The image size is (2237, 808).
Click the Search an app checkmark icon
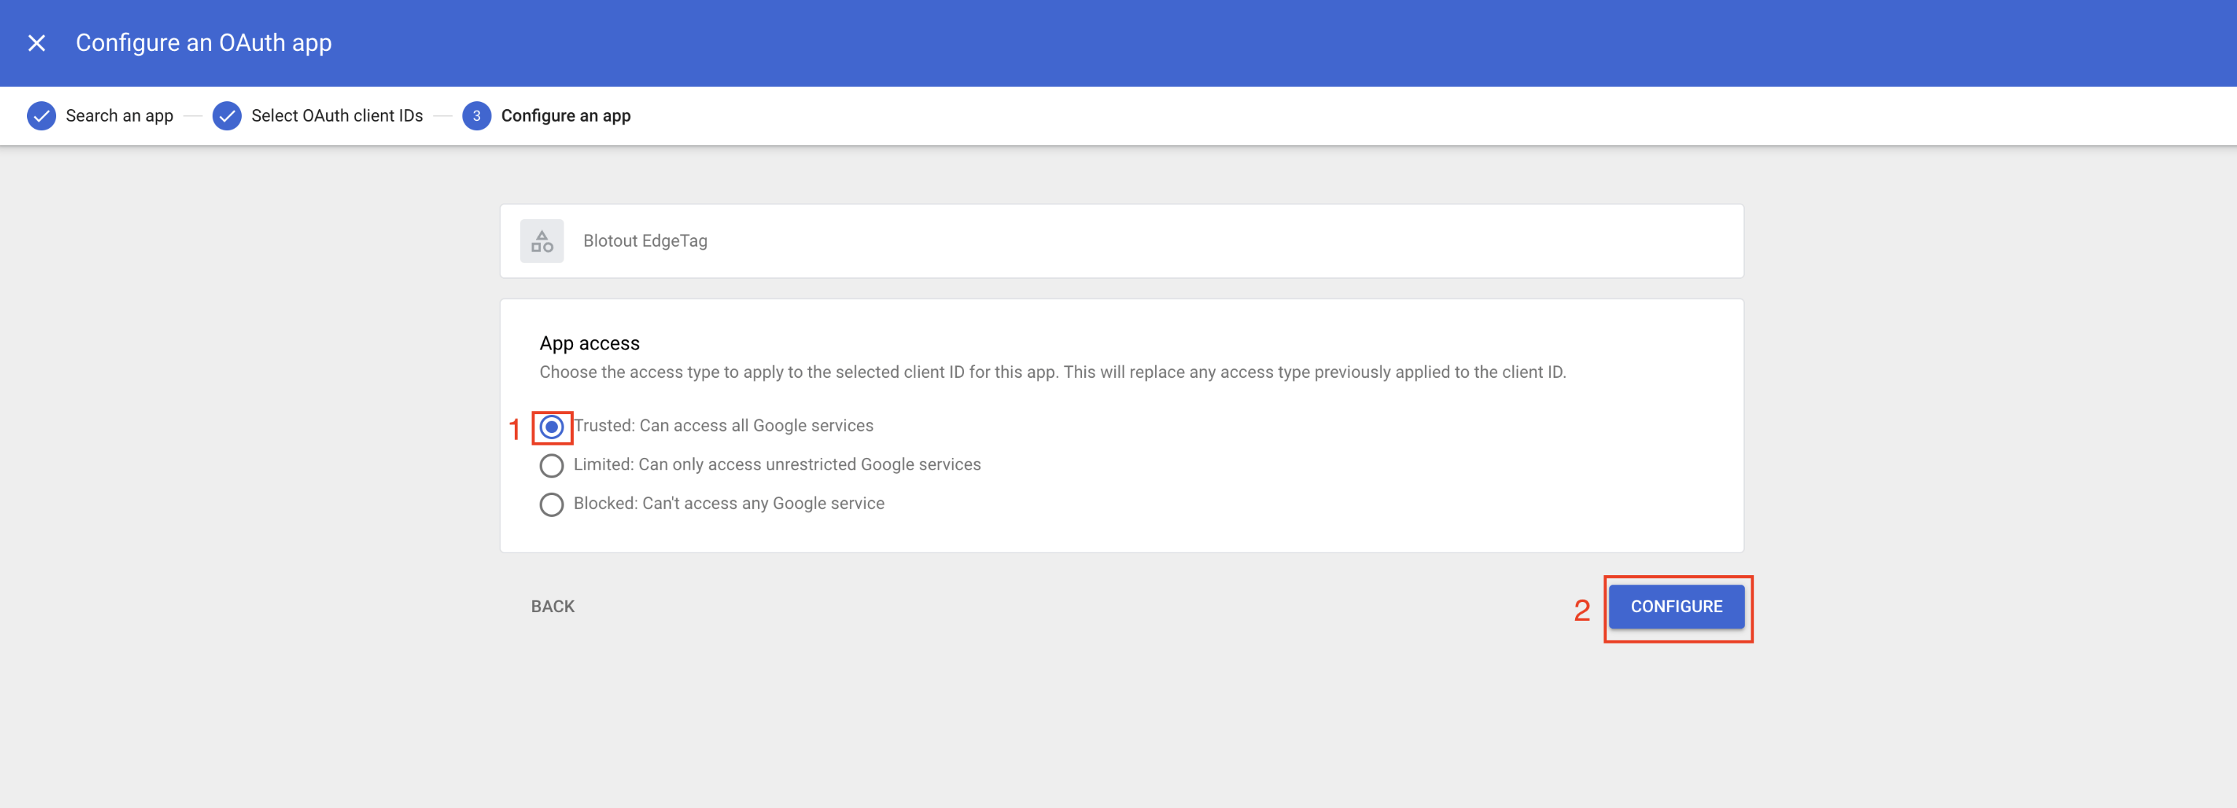[41, 116]
